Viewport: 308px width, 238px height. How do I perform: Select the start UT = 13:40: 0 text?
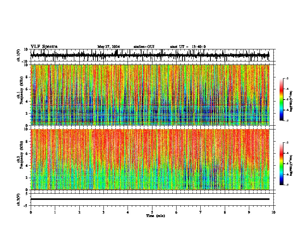tap(188, 47)
